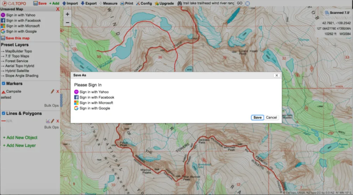This screenshot has height=195, width=353.
Task: Choose Sign in with Google in the dialog
Action: (x=95, y=108)
